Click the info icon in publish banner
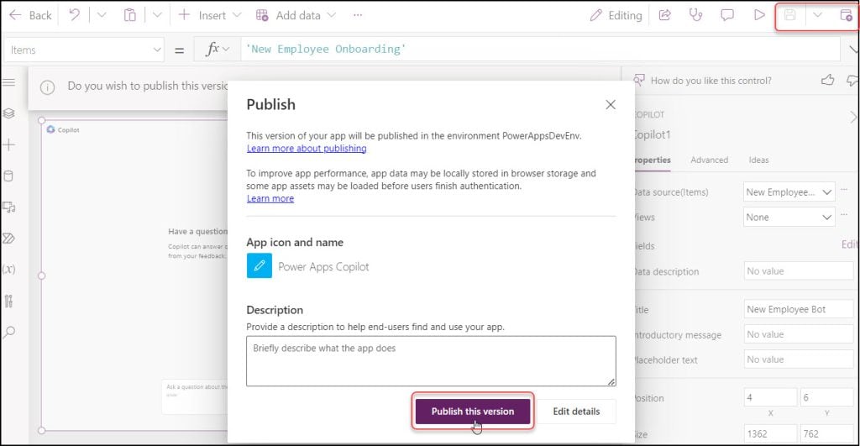 tap(48, 87)
